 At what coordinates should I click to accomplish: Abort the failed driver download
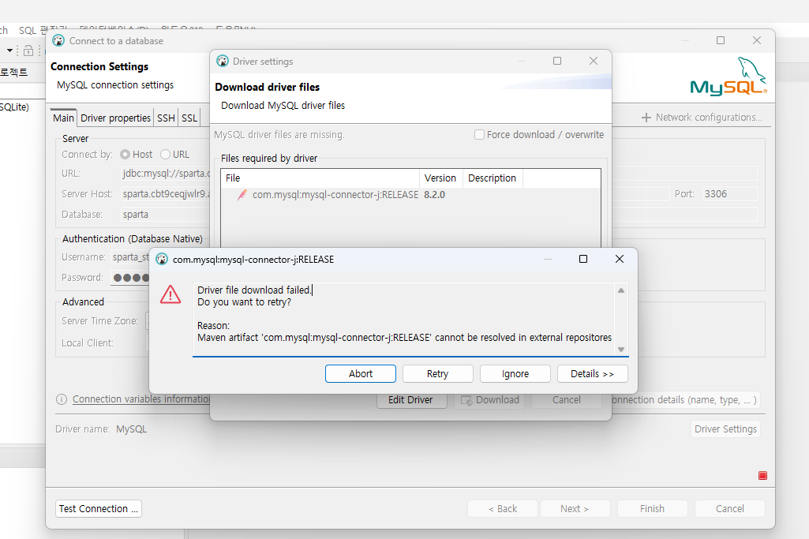click(360, 373)
